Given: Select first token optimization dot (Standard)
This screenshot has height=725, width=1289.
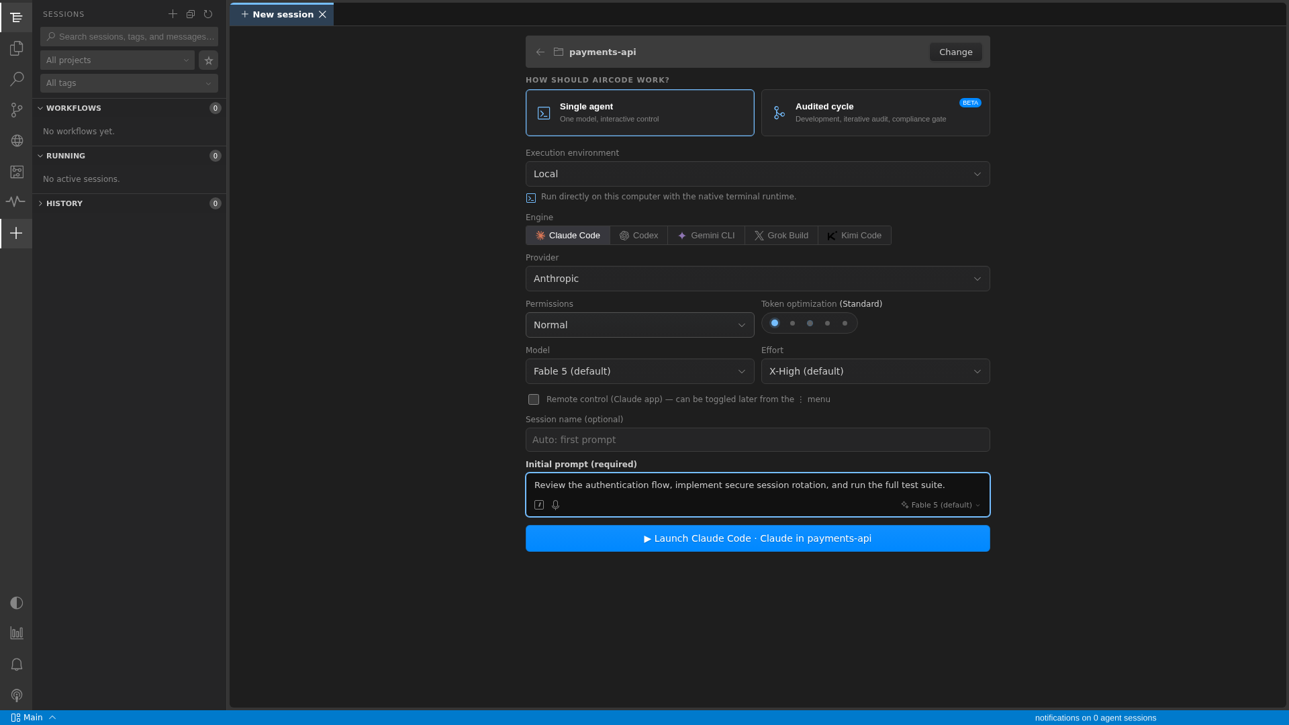Looking at the screenshot, I should [775, 323].
